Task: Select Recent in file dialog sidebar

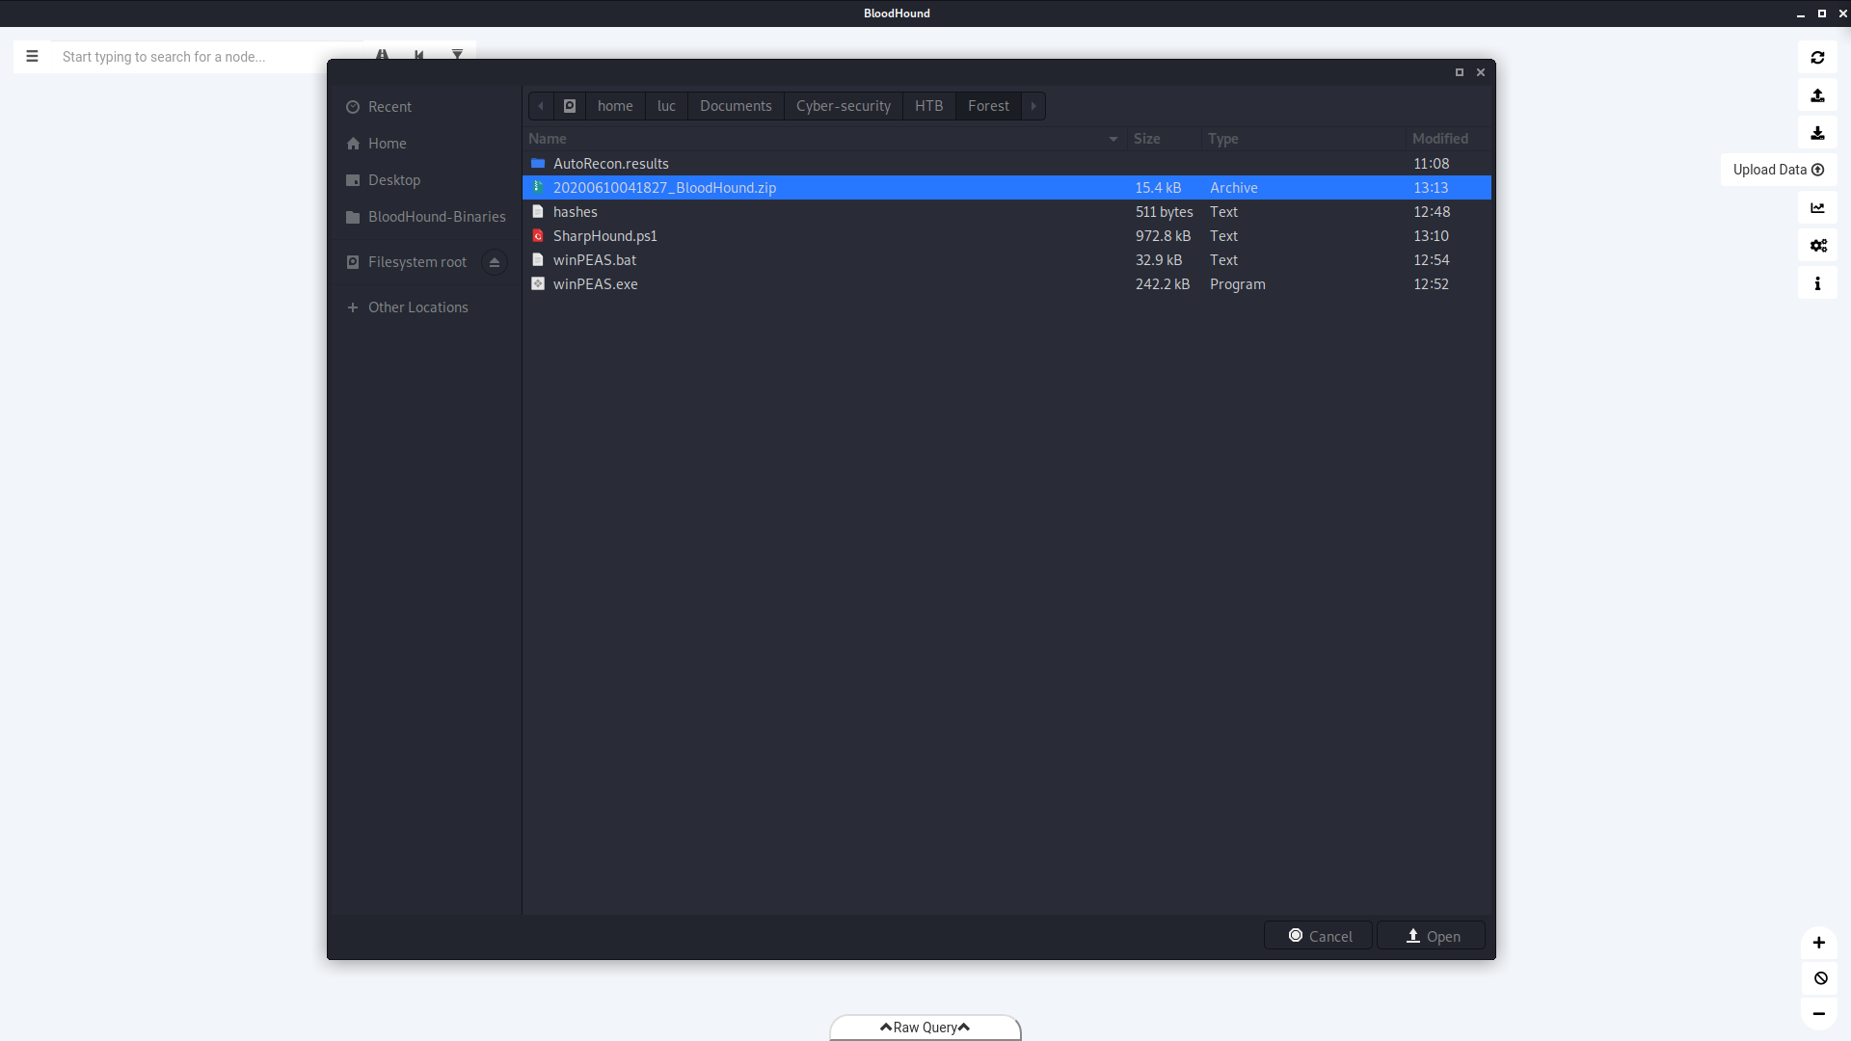Action: click(x=425, y=107)
